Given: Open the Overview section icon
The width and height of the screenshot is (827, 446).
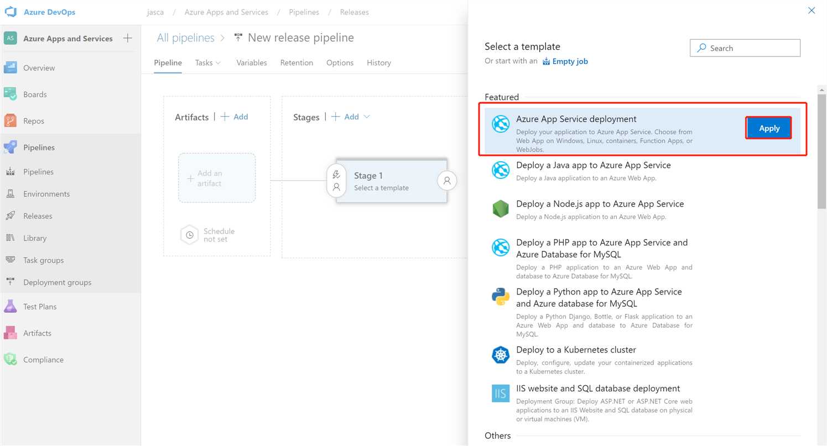Looking at the screenshot, I should (11, 68).
